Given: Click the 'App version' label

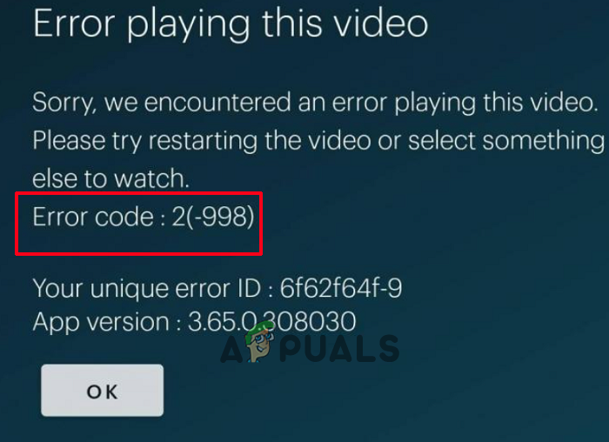Looking at the screenshot, I should 101,323.
